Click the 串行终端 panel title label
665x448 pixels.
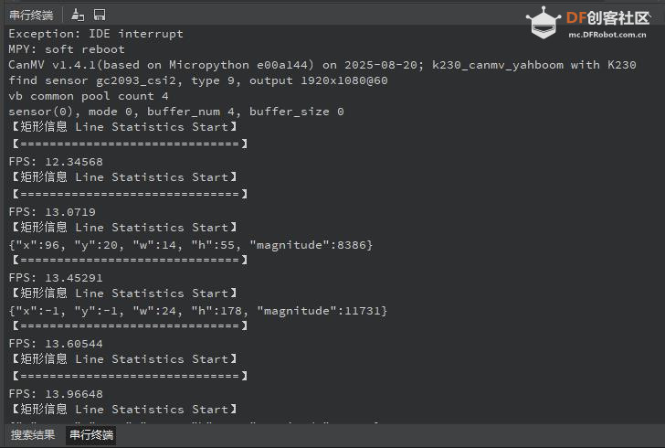[31, 15]
